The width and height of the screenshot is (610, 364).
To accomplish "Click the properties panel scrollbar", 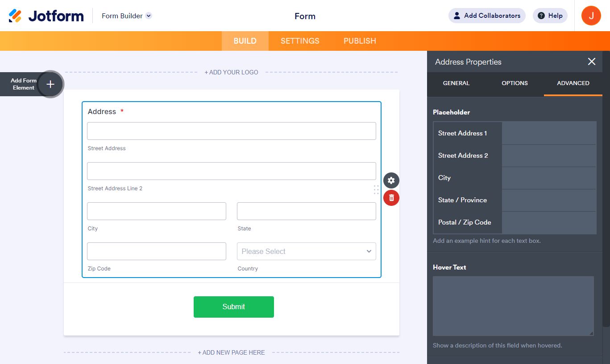I will tap(606, 189).
